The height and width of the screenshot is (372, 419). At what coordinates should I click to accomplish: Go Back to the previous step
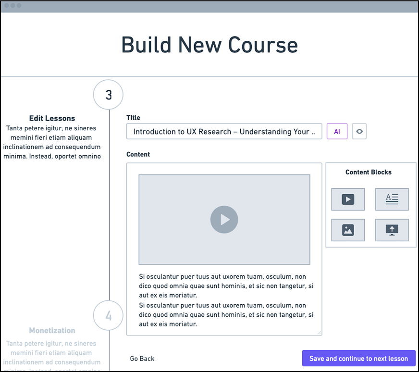point(142,359)
